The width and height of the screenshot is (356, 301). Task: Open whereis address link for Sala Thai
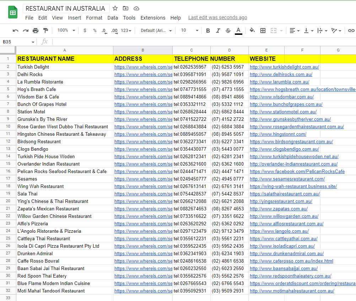tap(143, 194)
